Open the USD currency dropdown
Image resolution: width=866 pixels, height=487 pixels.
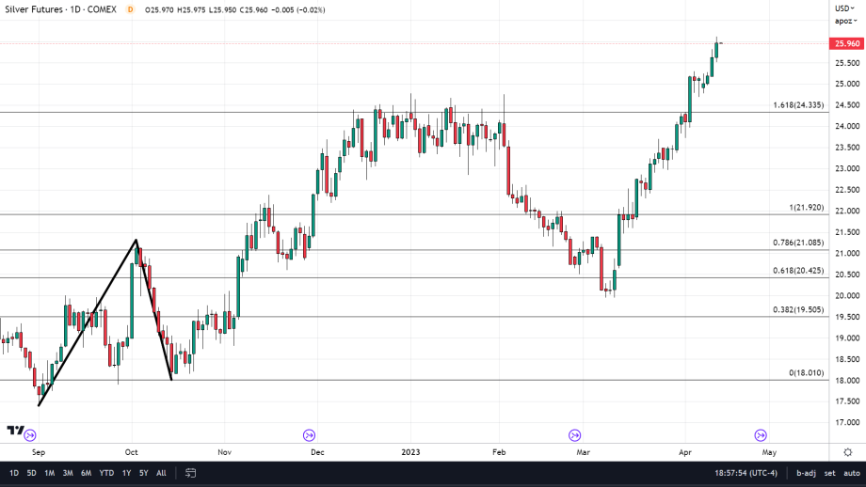[x=842, y=8]
